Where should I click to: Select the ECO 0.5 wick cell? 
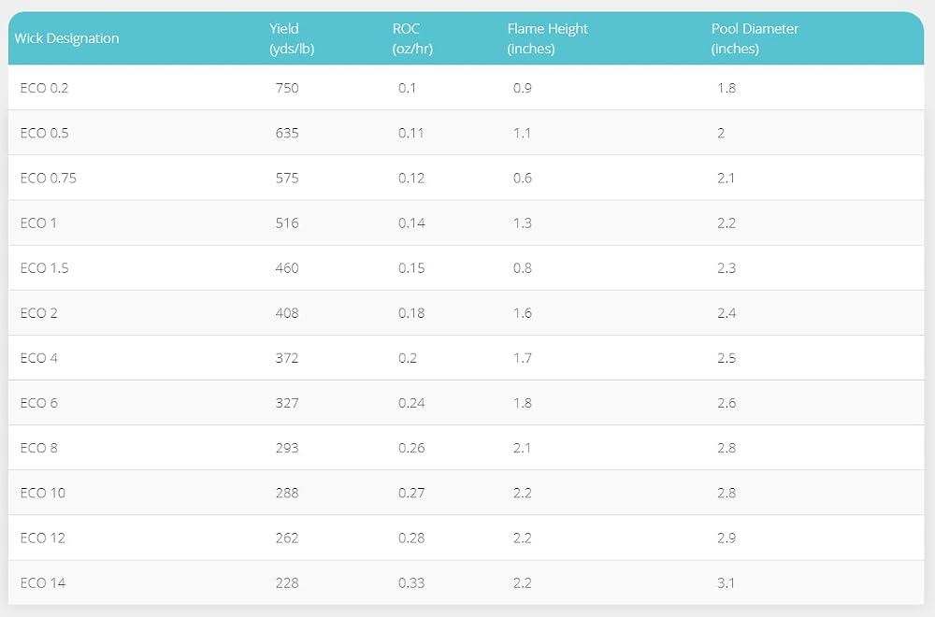click(44, 133)
